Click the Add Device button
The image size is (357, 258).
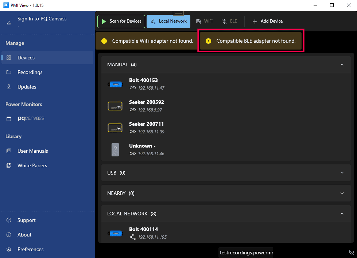pos(267,21)
